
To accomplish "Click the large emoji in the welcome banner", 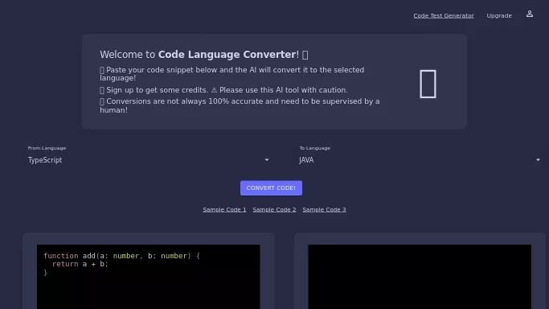I will (428, 84).
